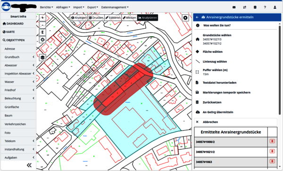Expand the Grundbuch sidebar group
Viewport: 283px width, 171px height.
point(18,57)
